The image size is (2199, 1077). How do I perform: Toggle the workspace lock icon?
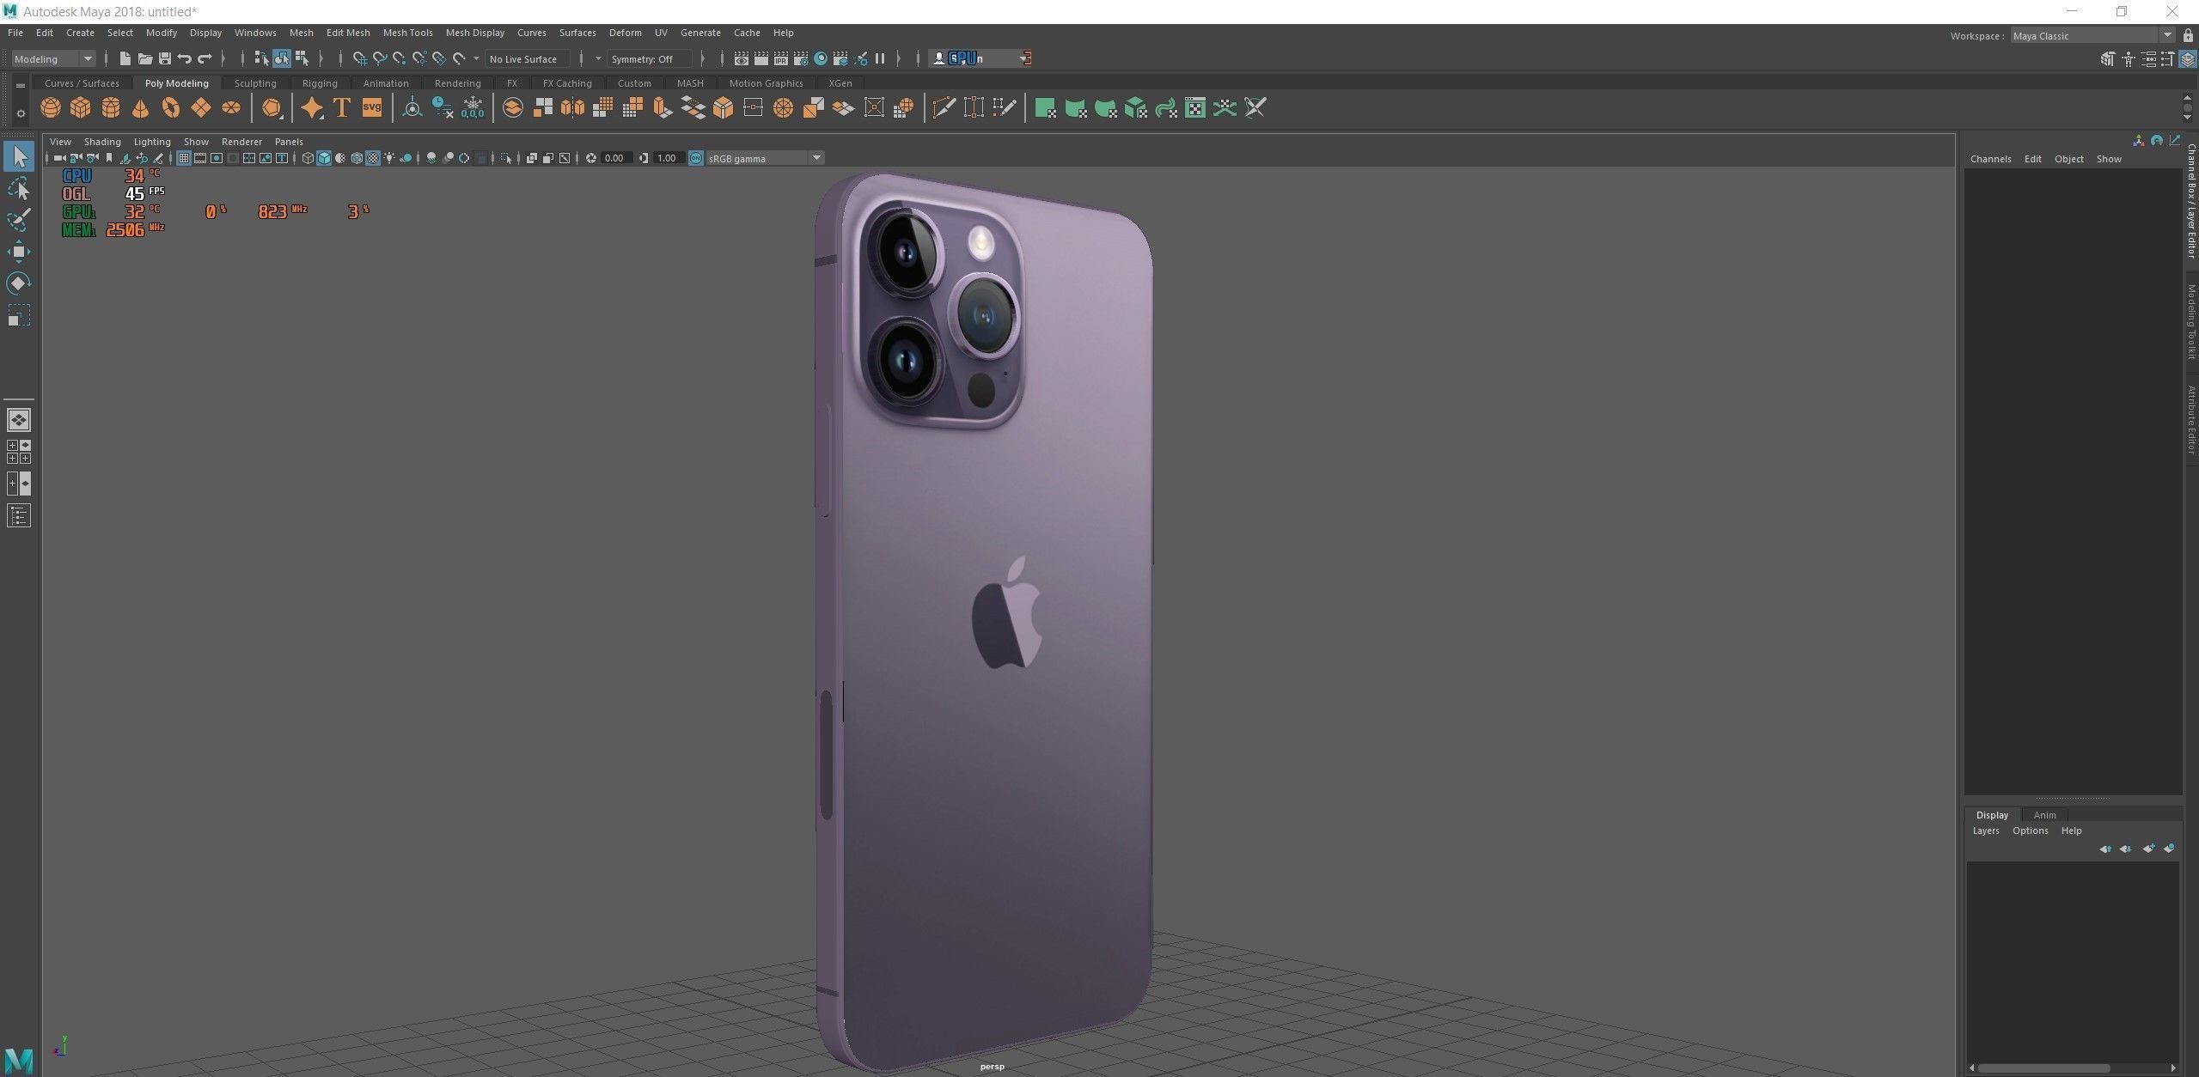[2188, 35]
